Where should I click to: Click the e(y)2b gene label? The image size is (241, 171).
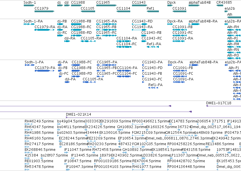pyautogui.click(x=230, y=8)
